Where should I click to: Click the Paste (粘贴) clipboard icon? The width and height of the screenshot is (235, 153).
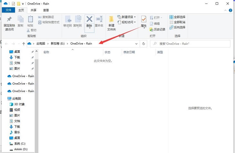point(30,19)
